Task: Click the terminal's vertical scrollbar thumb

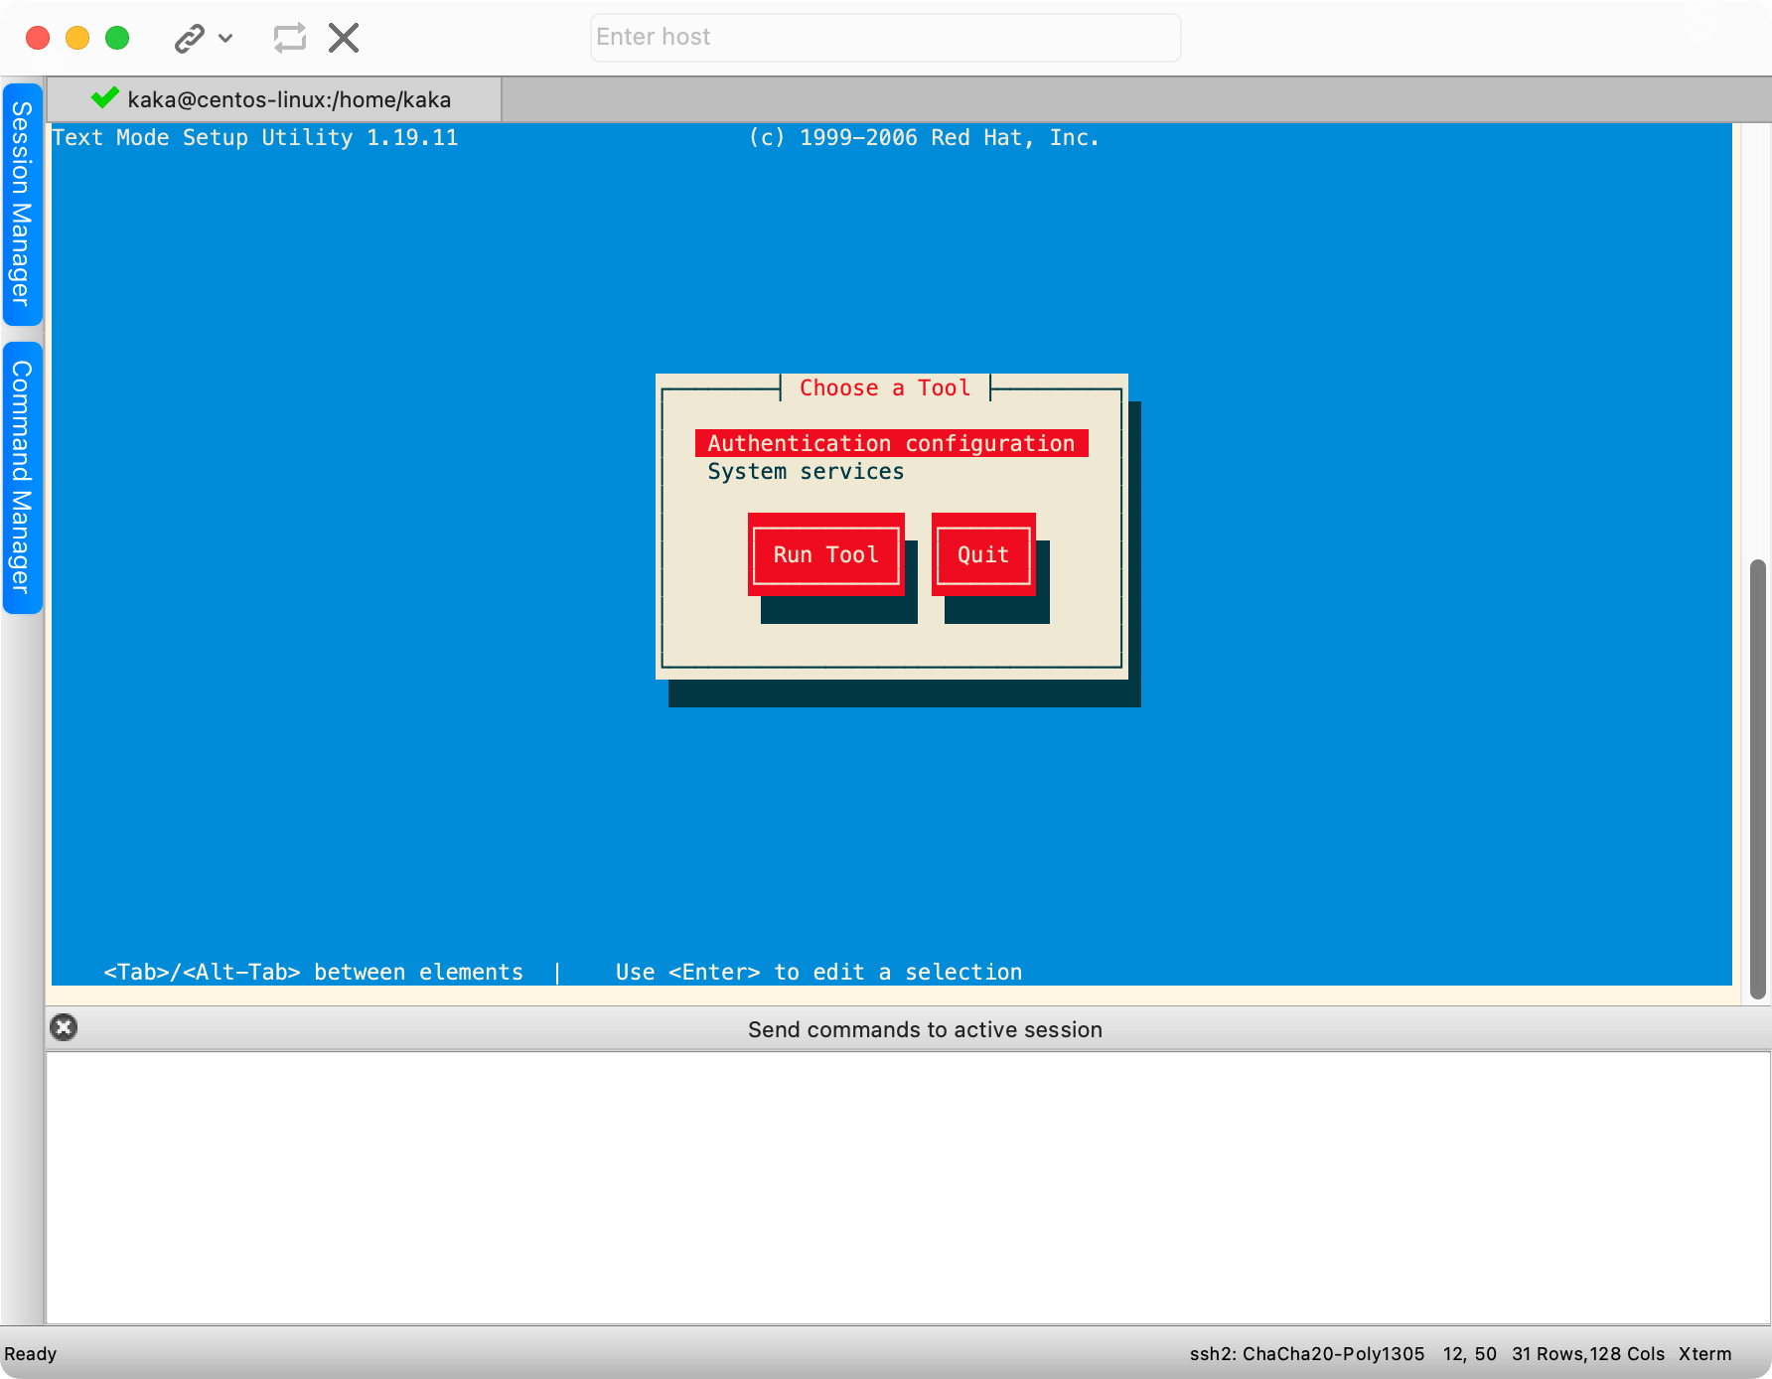Action: pos(1757,778)
